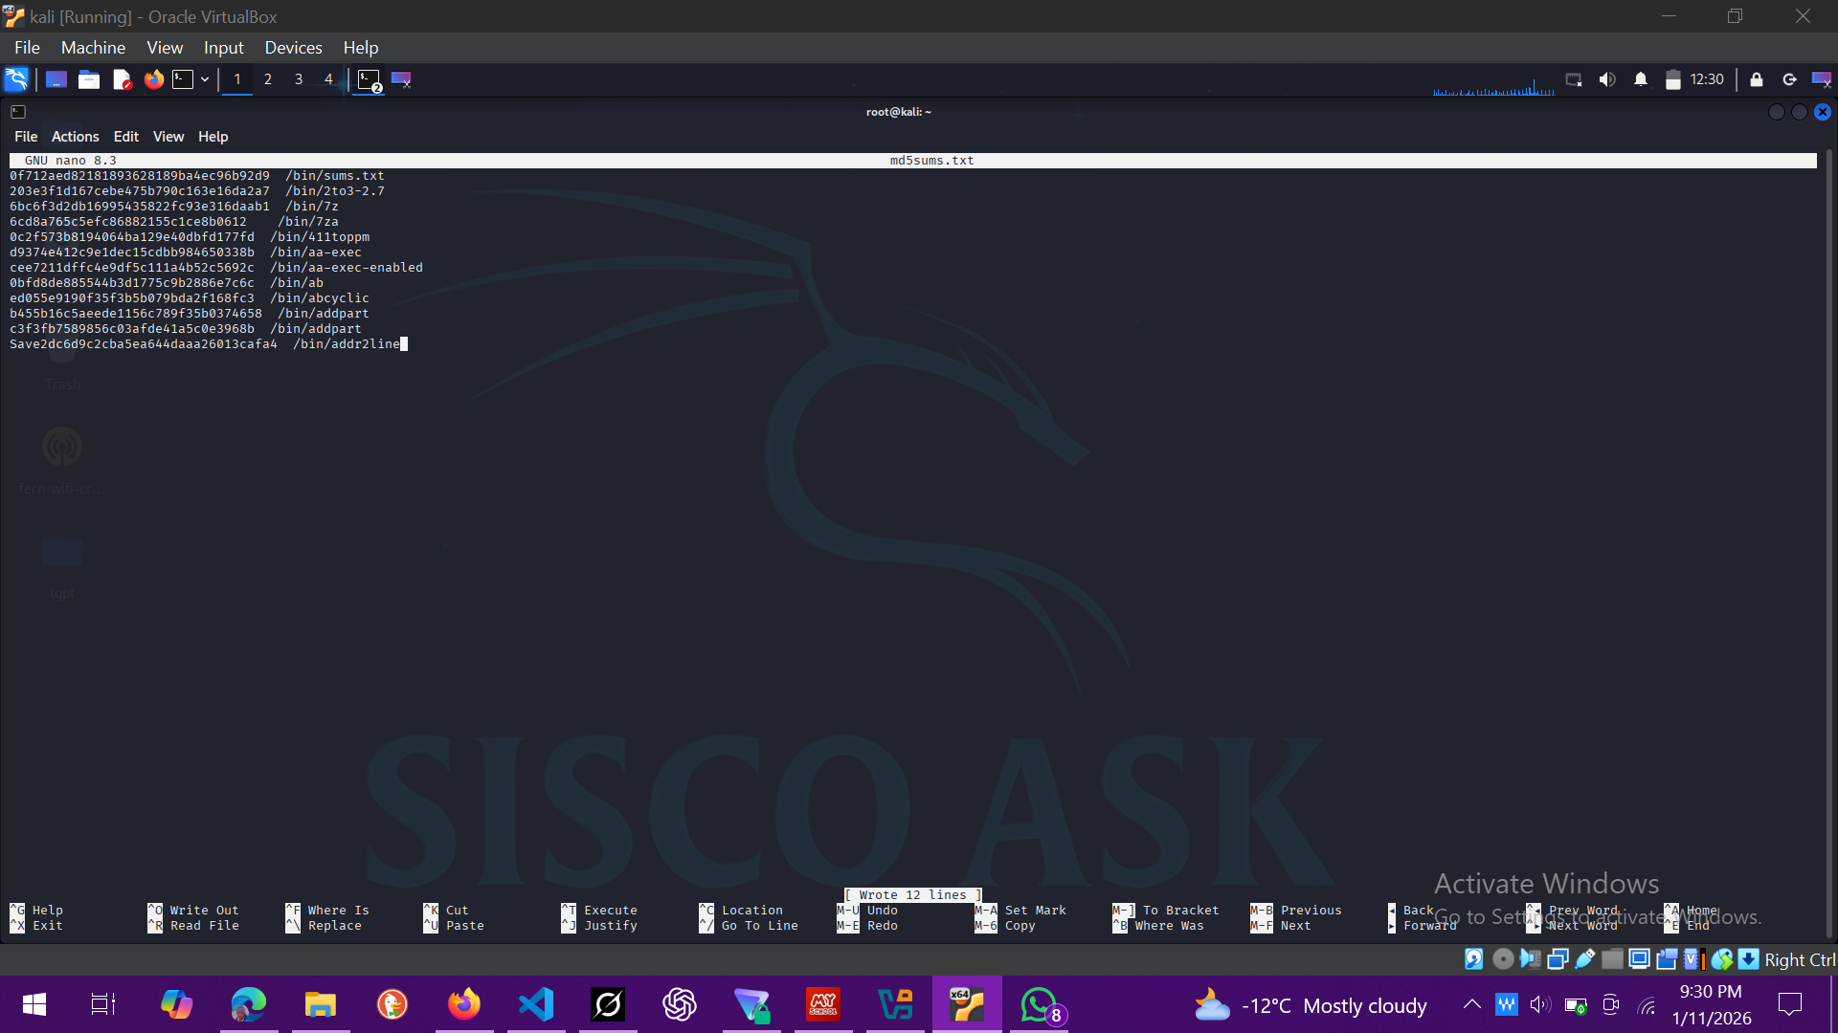Open VirtualBox Machine menu

click(93, 48)
